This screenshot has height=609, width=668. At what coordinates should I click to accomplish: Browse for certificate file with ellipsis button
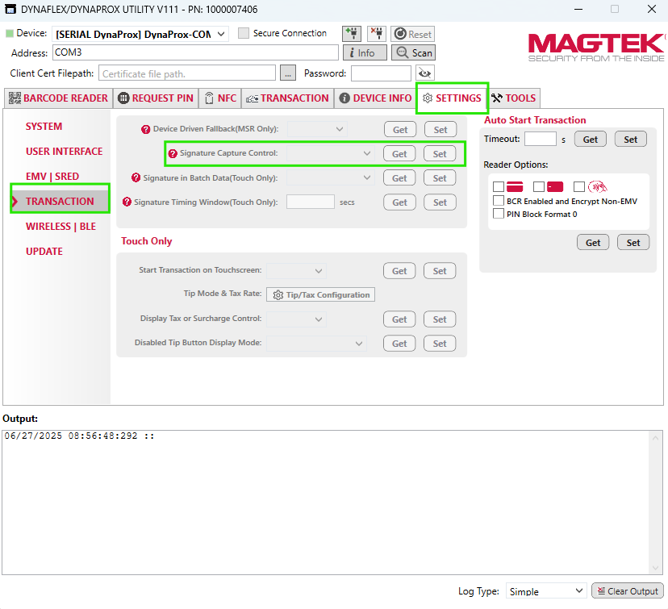(x=288, y=73)
